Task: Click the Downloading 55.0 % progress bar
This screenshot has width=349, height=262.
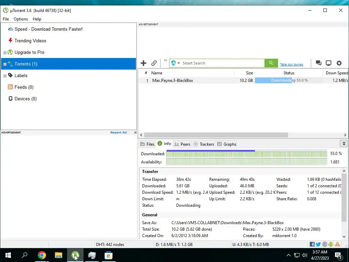Action: (x=289, y=81)
